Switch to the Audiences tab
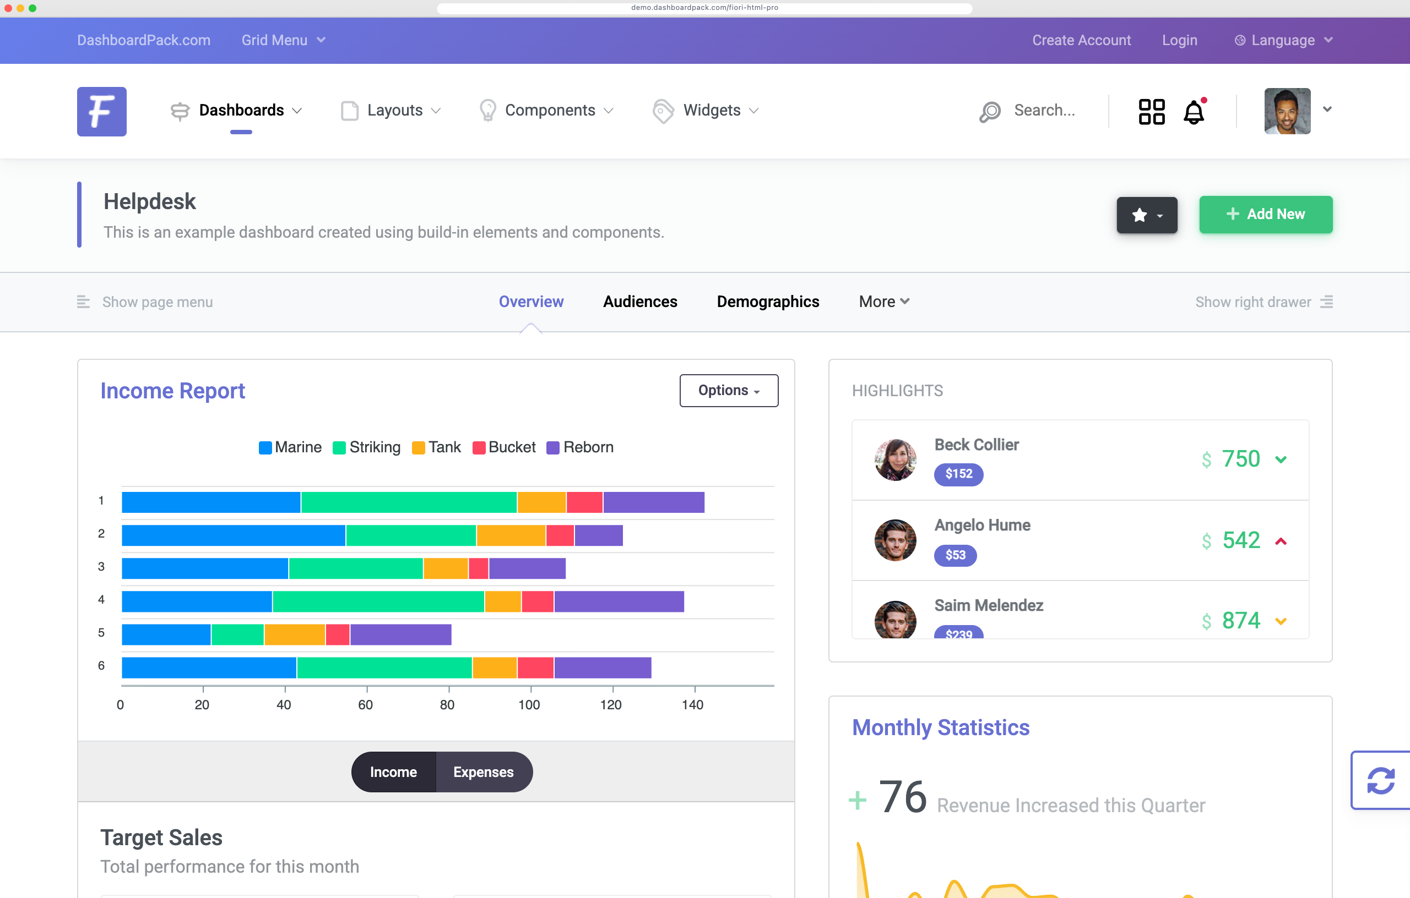 (x=640, y=302)
